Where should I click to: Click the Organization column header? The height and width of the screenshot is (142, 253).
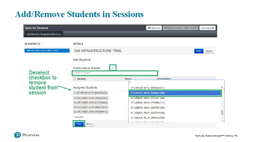click(164, 79)
